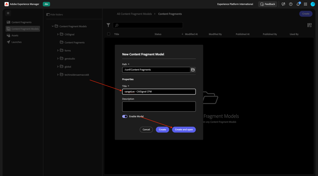
Task: Click Hide folders label
Action: (56, 14)
